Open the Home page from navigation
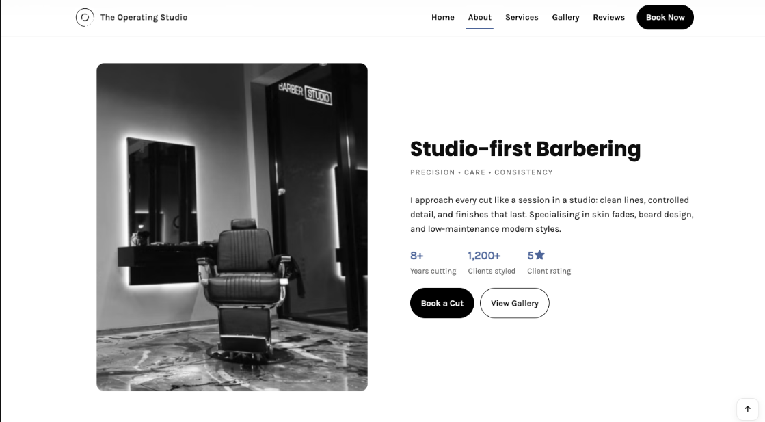This screenshot has height=422, width=765. pos(442,17)
